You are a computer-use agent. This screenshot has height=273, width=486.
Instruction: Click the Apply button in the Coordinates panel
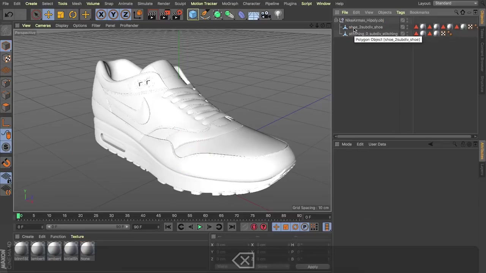pyautogui.click(x=312, y=267)
